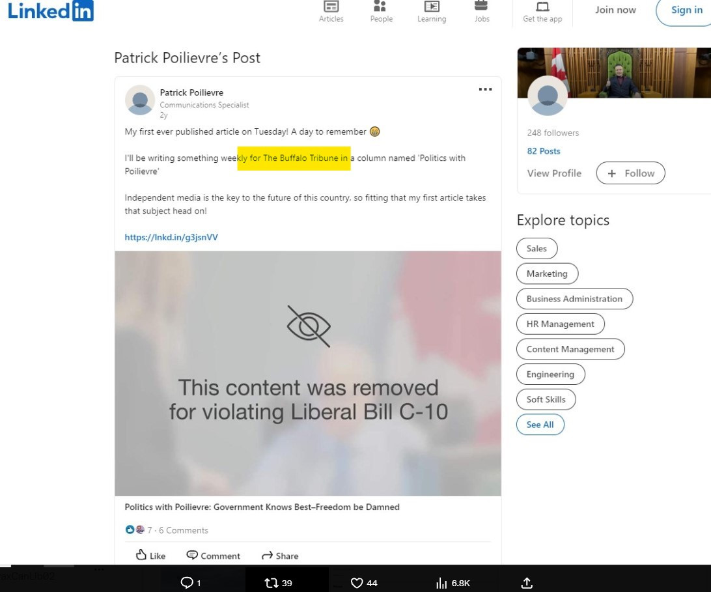Open the People nav icon
Image resolution: width=711 pixels, height=592 pixels.
[x=381, y=7]
